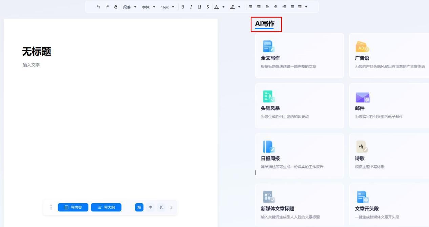429x227 pixels.
Task: Select the AI写作 tab
Action: 265,24
